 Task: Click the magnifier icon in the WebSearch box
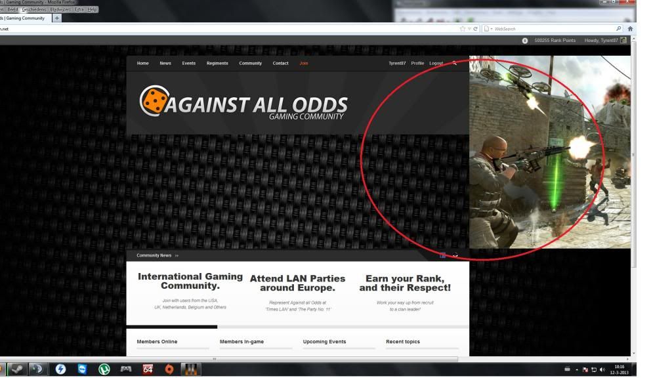tap(618, 29)
